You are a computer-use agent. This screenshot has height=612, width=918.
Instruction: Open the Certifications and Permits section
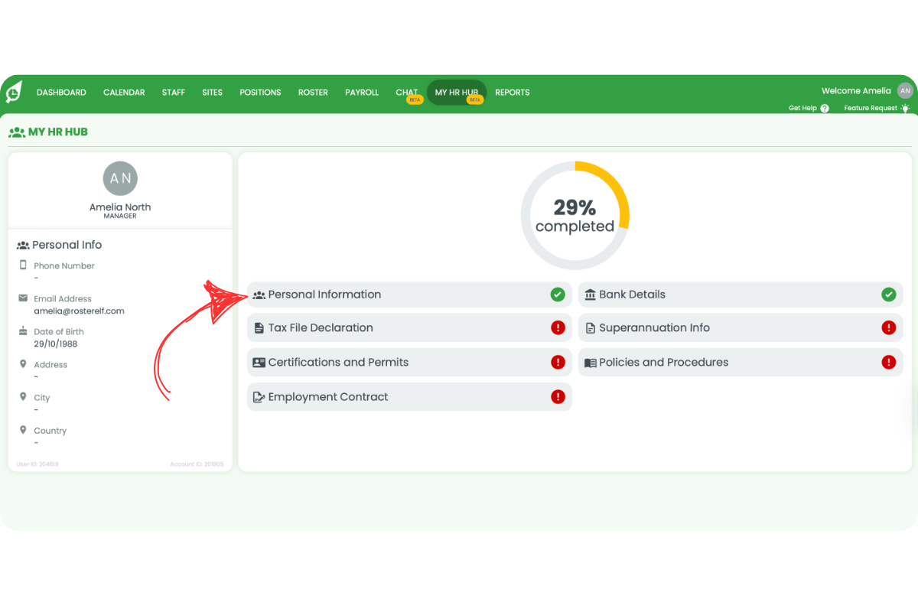pyautogui.click(x=338, y=363)
